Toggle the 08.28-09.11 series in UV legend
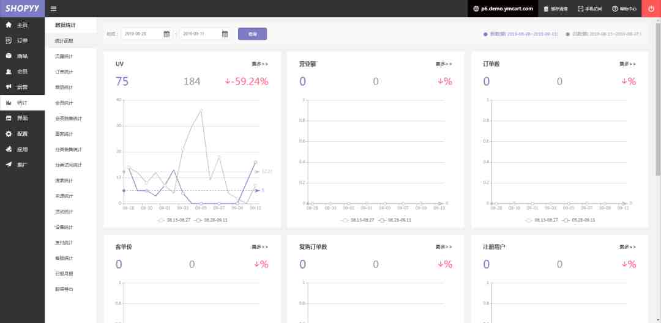The height and width of the screenshot is (323, 661). (x=211, y=219)
